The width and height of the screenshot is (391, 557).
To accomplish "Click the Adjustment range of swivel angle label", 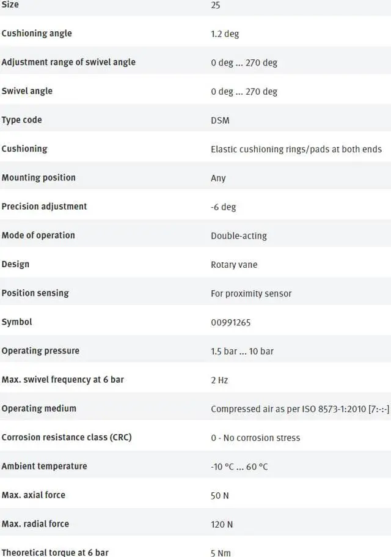I will pyautogui.click(x=68, y=62).
